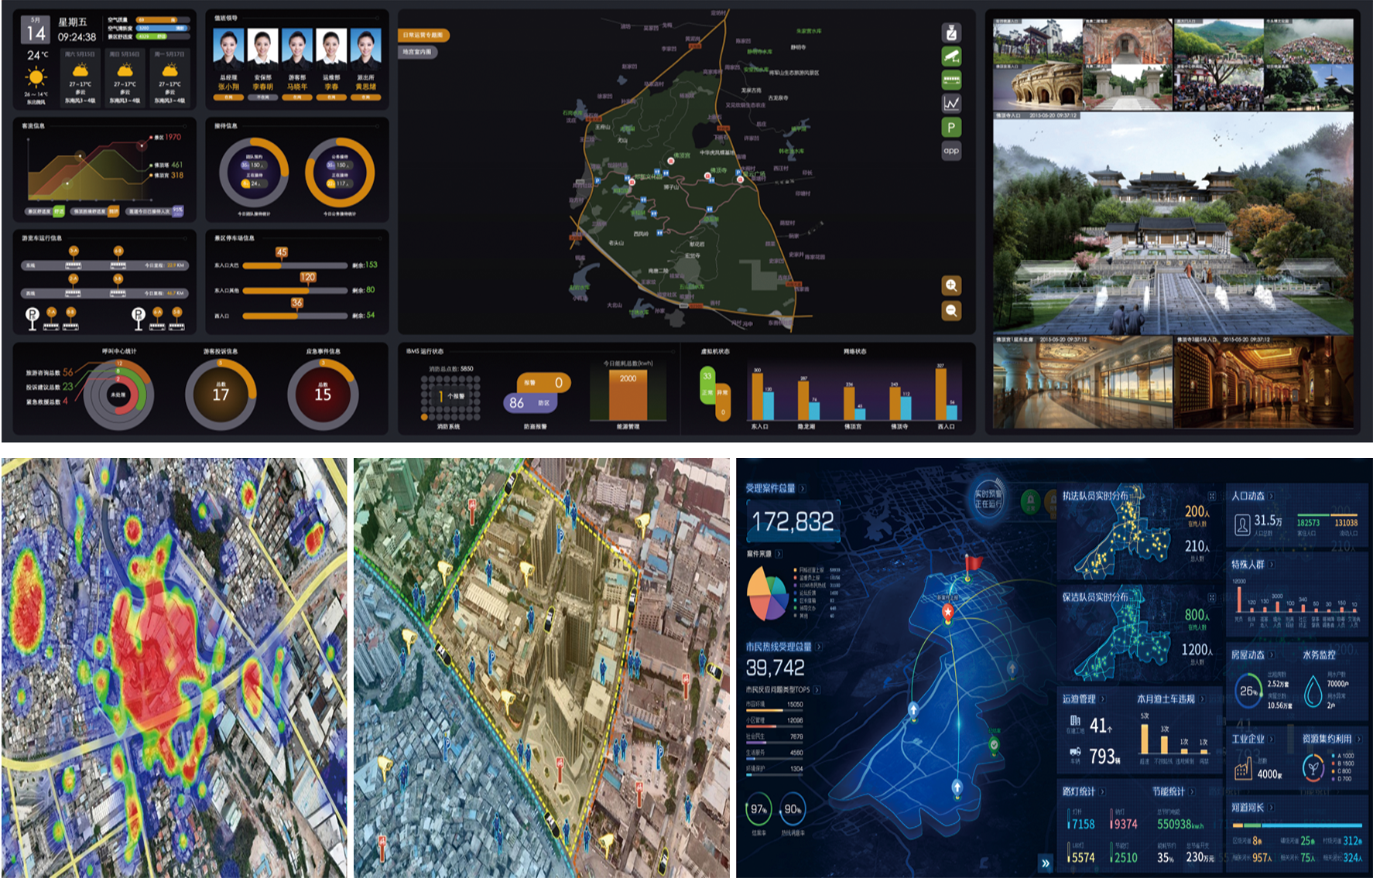Image resolution: width=1373 pixels, height=878 pixels.
Task: Open the line chart statistics icon
Action: click(951, 103)
